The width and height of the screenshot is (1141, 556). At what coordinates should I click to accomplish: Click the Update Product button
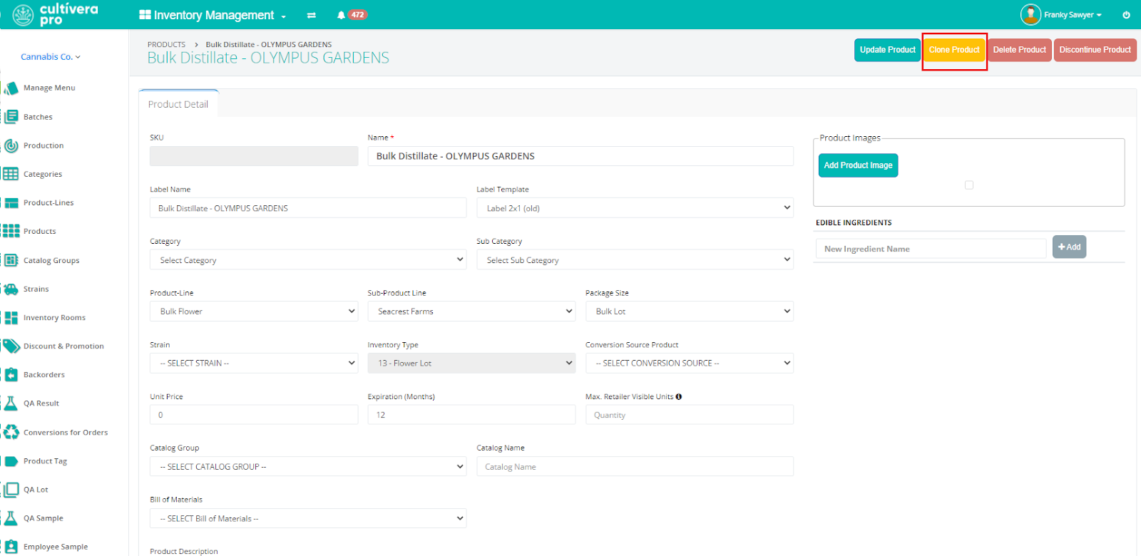(887, 50)
